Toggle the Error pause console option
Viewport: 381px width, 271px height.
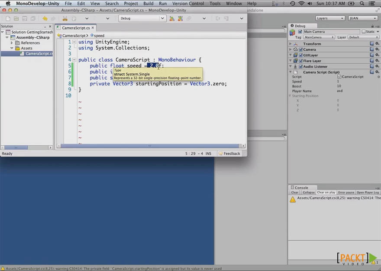pos(346,192)
